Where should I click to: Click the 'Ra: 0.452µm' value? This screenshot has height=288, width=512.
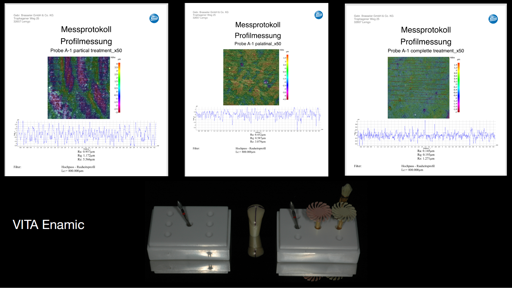tap(258, 135)
